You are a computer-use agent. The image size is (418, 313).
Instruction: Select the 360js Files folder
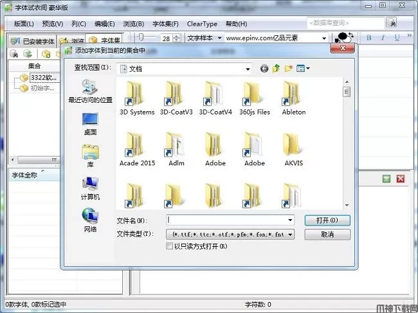click(x=255, y=98)
